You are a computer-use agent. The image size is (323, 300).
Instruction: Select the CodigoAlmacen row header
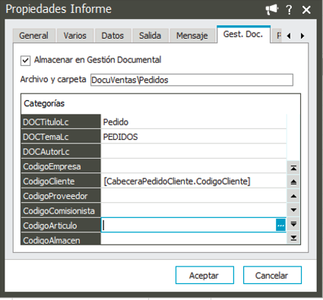click(61, 238)
